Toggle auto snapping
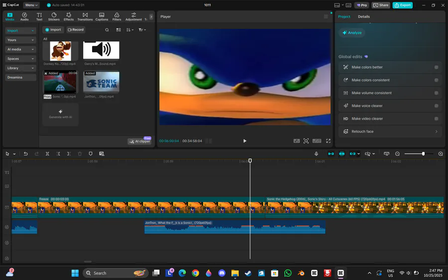Viewport: 448px width, 280px height. (341, 154)
